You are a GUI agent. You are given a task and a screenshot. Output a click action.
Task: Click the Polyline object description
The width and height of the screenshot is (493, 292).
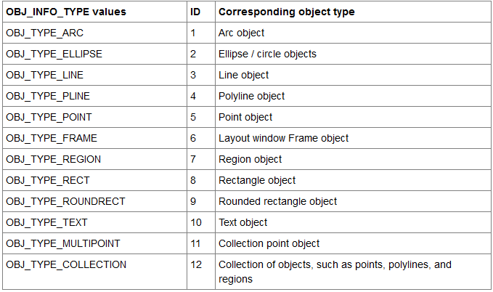click(x=251, y=96)
